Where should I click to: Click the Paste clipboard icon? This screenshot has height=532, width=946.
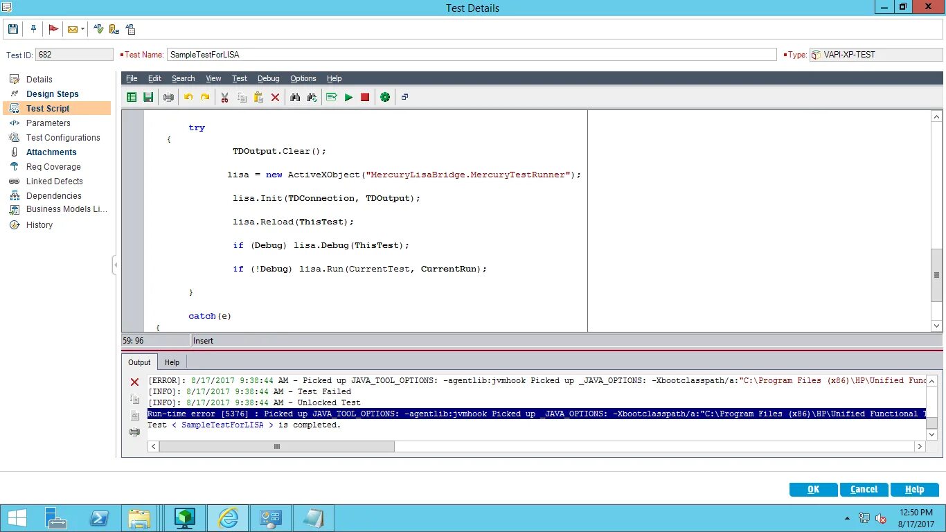point(258,98)
